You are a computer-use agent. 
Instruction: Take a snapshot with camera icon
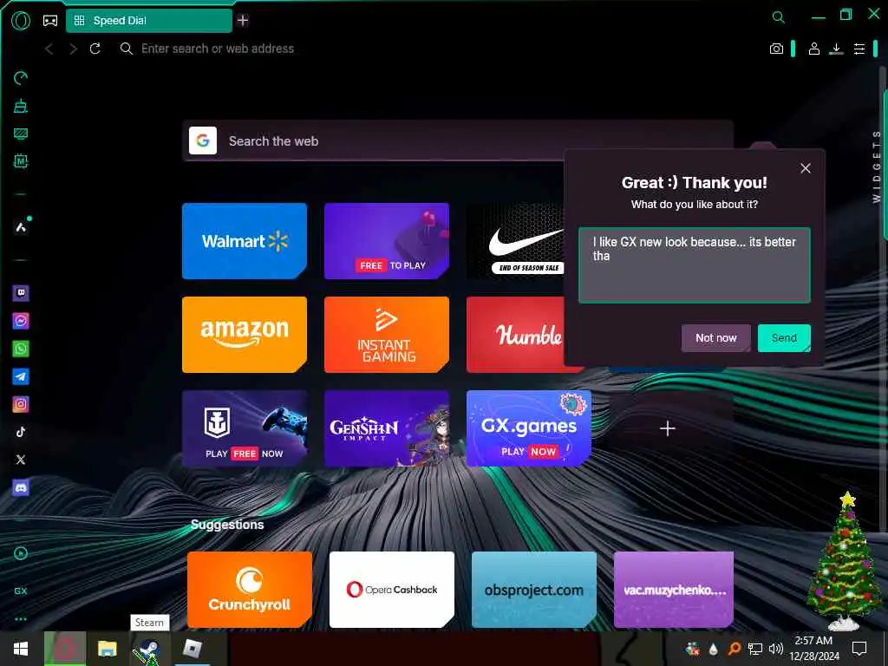(776, 49)
